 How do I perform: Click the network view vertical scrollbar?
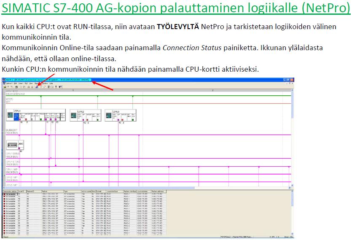point(292,138)
